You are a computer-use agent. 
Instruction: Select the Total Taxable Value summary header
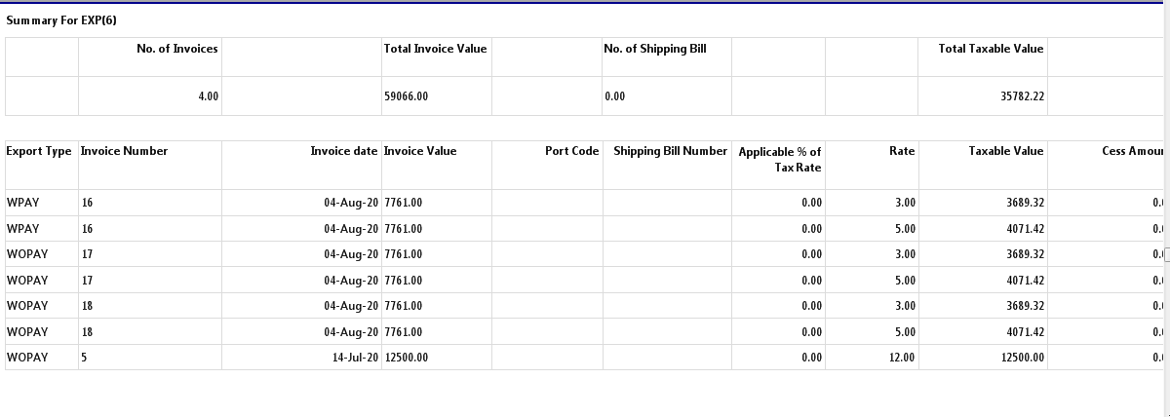[991, 49]
